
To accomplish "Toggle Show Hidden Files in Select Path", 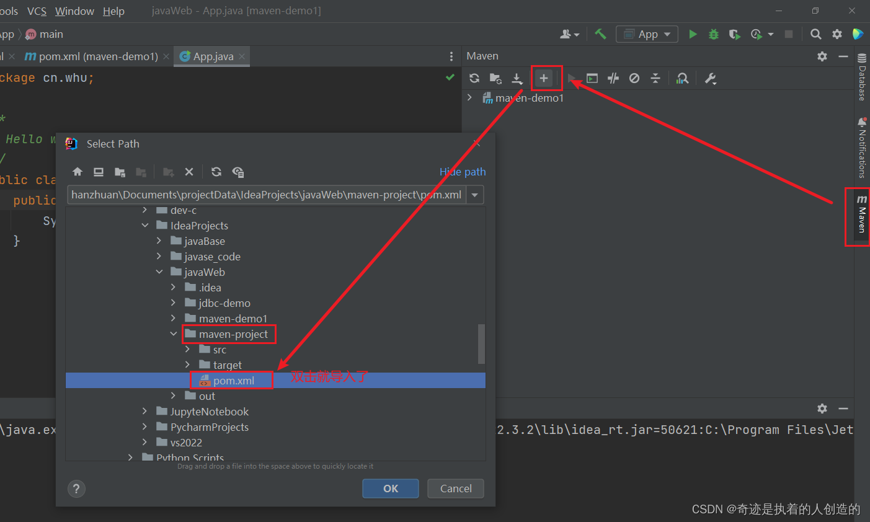I will point(238,172).
